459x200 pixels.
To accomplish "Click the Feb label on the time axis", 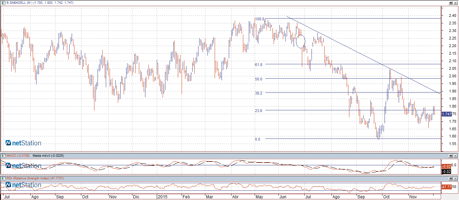I will [x=186, y=197].
